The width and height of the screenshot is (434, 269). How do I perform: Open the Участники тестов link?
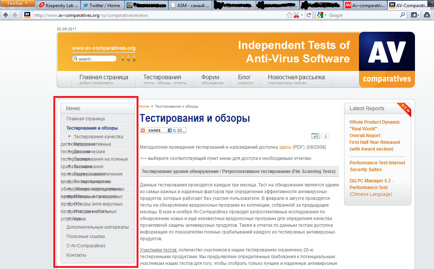pos(159,250)
